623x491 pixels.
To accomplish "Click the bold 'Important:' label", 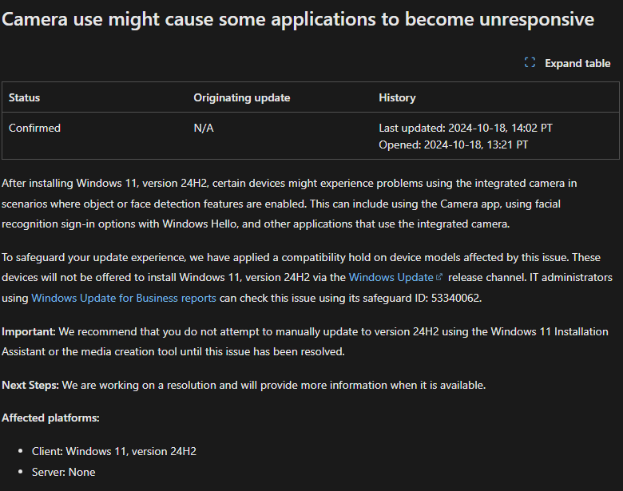I will pos(29,331).
